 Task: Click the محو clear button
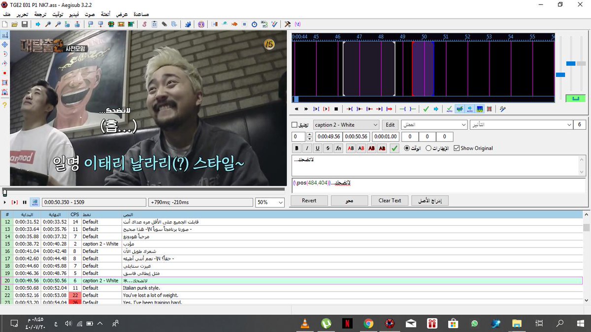click(350, 201)
